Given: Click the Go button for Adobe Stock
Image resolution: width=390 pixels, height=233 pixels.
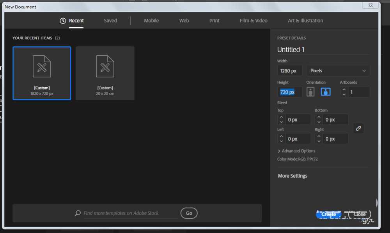Looking at the screenshot, I should (x=189, y=213).
